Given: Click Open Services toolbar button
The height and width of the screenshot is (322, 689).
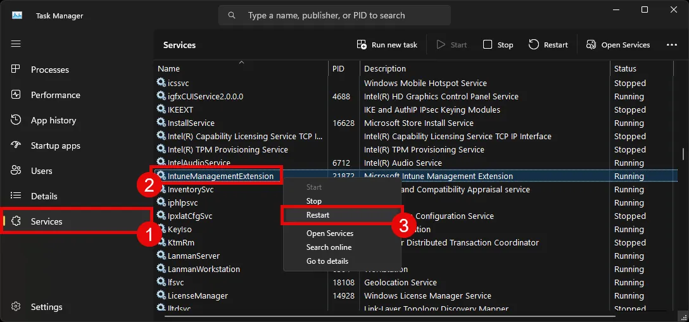Looking at the screenshot, I should coord(618,45).
